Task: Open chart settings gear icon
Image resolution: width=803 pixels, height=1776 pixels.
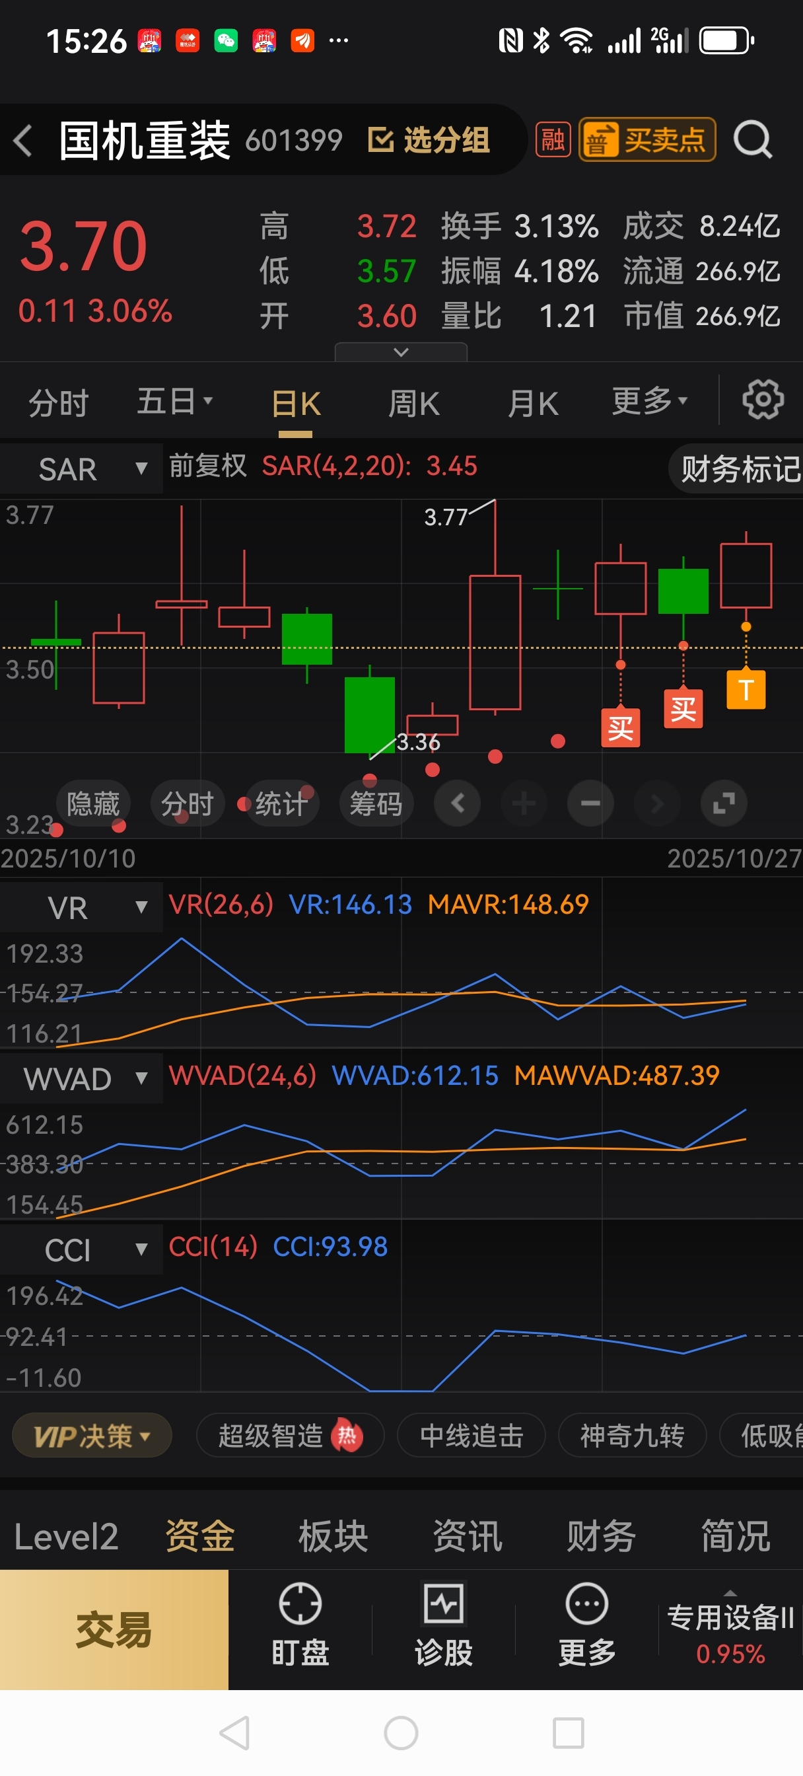Action: (762, 399)
